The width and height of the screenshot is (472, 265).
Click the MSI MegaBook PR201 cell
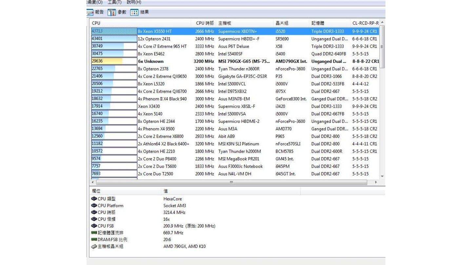pyautogui.click(x=239, y=159)
